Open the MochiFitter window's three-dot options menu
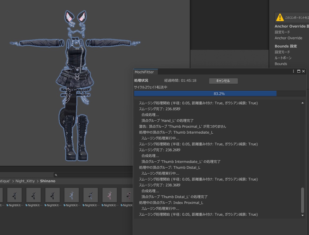Image resolution: width=309 pixels, height=235 pixels. (293, 71)
